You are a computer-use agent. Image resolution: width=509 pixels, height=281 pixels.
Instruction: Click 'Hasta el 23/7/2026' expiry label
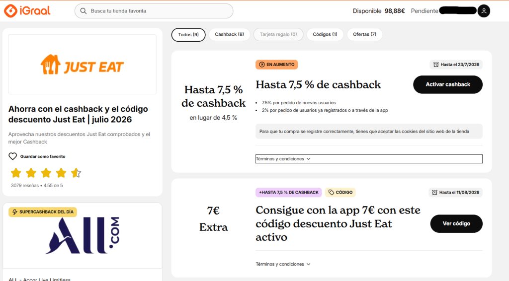coord(456,65)
